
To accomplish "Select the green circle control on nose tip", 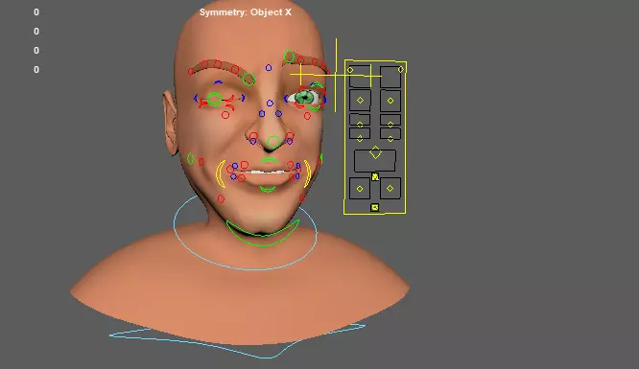I will [273, 142].
